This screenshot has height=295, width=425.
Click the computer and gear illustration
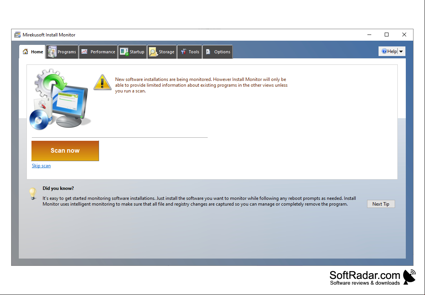coord(60,99)
